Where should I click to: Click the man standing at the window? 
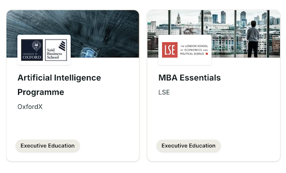pyautogui.click(x=253, y=39)
